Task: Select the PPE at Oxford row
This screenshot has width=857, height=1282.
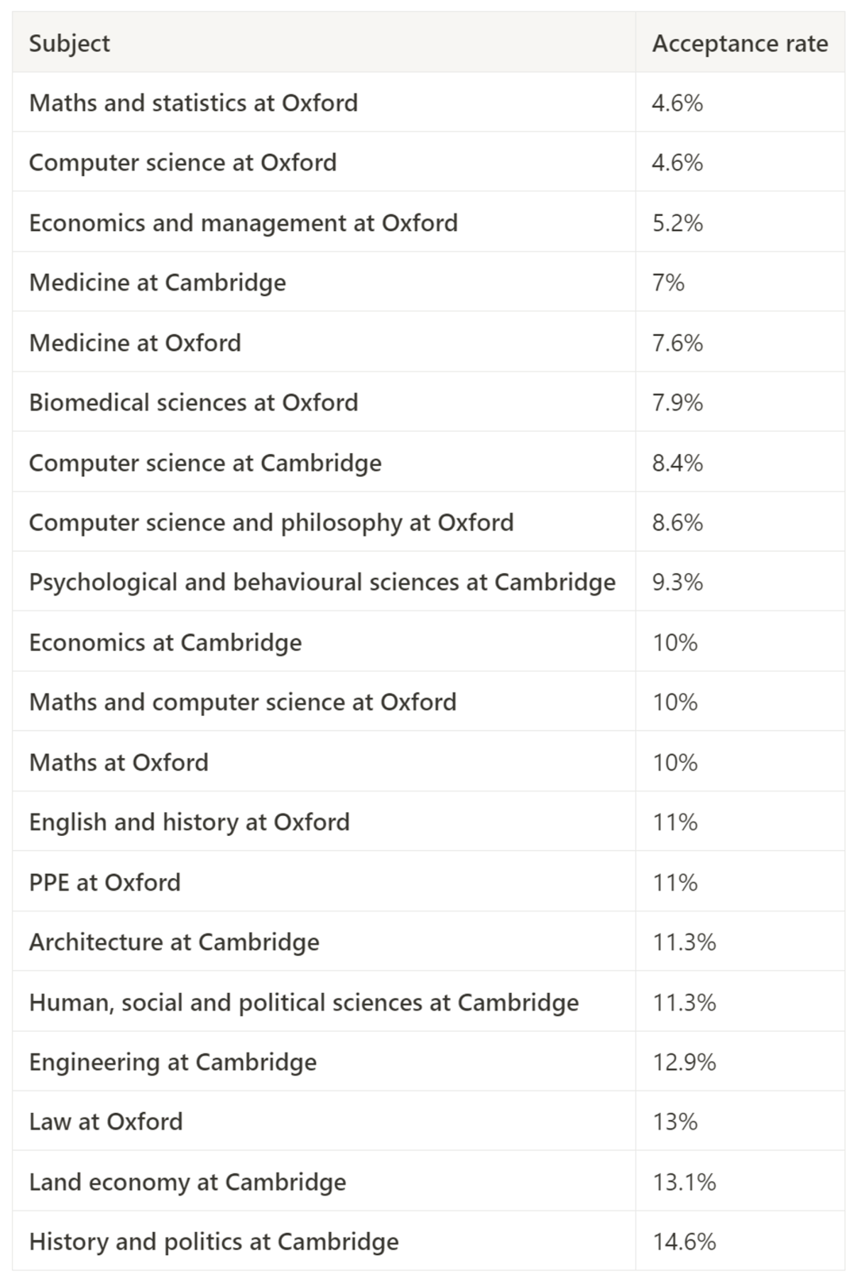Action: (x=105, y=882)
